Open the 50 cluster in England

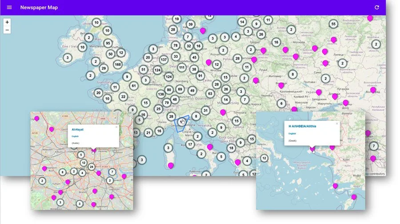pos(111,54)
